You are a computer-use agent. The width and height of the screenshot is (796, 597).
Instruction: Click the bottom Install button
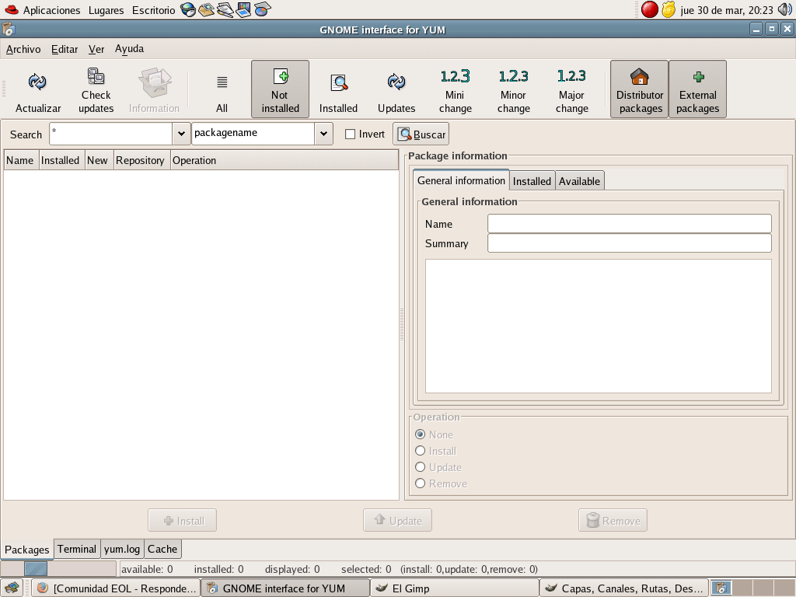click(182, 520)
